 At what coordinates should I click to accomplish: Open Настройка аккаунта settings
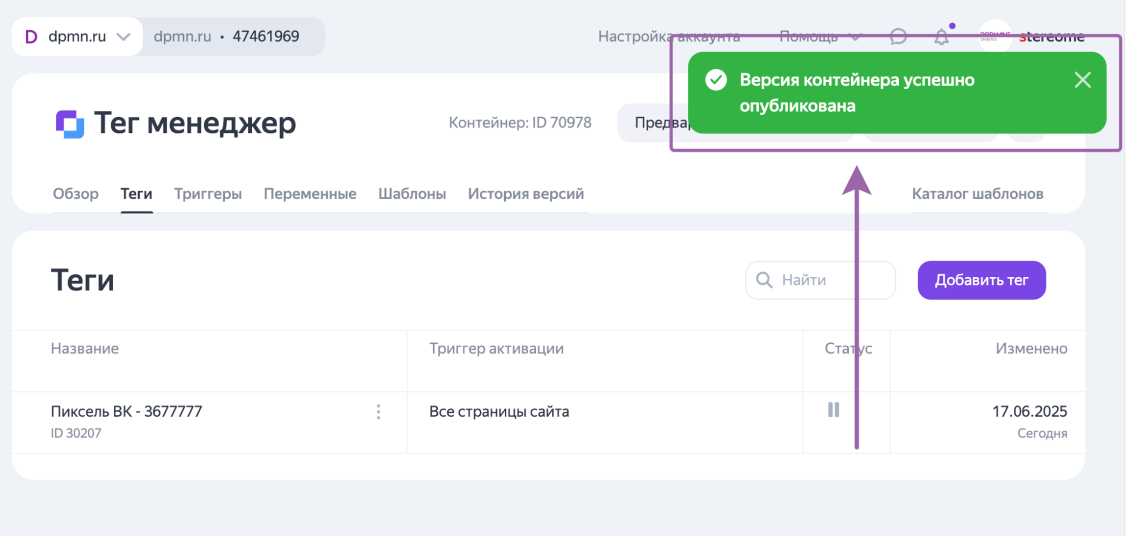point(669,36)
